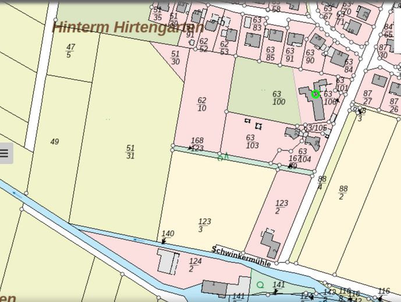The height and width of the screenshot is (302, 401).
Task: Click the small green circle symbol beside parcel 141
Action: (260, 285)
